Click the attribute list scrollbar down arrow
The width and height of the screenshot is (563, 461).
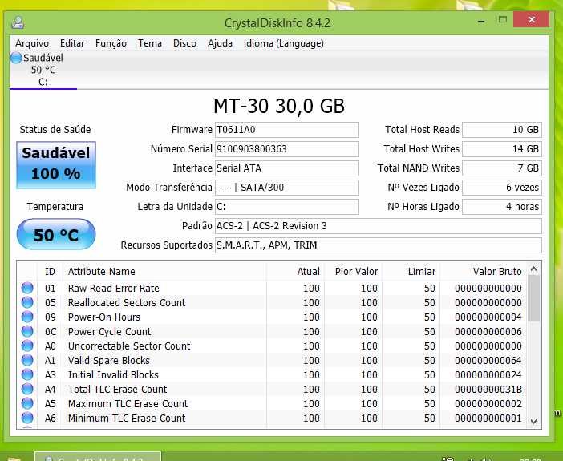[534, 421]
